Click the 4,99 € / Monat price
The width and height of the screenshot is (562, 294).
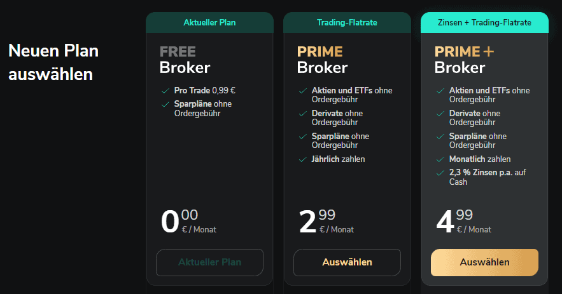[464, 222]
